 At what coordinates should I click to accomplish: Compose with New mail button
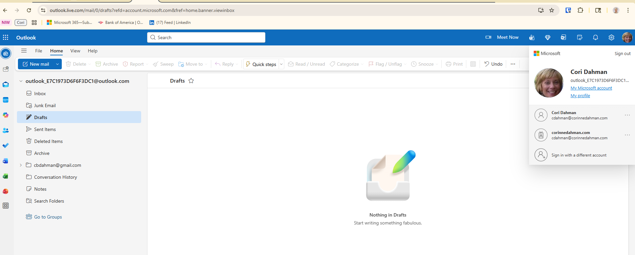click(36, 64)
